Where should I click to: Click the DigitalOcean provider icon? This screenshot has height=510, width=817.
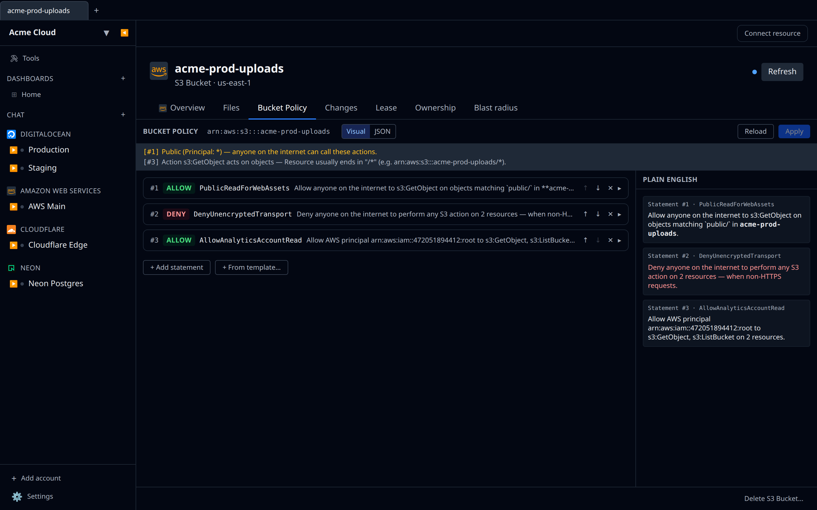(11, 134)
